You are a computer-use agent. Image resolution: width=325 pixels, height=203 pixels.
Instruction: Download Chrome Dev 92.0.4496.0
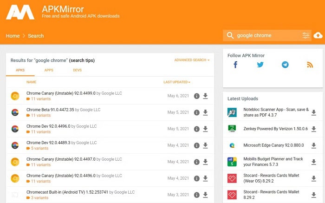click(205, 129)
